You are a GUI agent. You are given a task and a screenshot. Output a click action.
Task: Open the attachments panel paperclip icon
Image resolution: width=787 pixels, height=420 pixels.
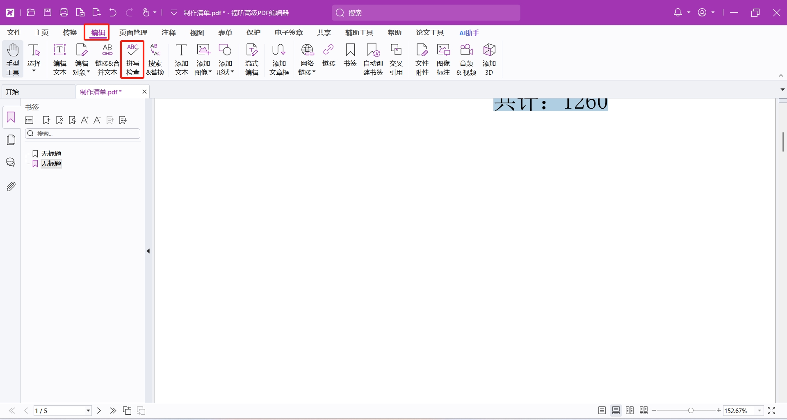coord(11,187)
